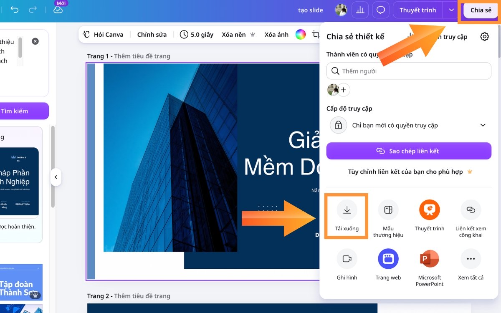Image resolution: width=501 pixels, height=313 pixels.
Task: Select the Trang web icon
Action: [388, 259]
